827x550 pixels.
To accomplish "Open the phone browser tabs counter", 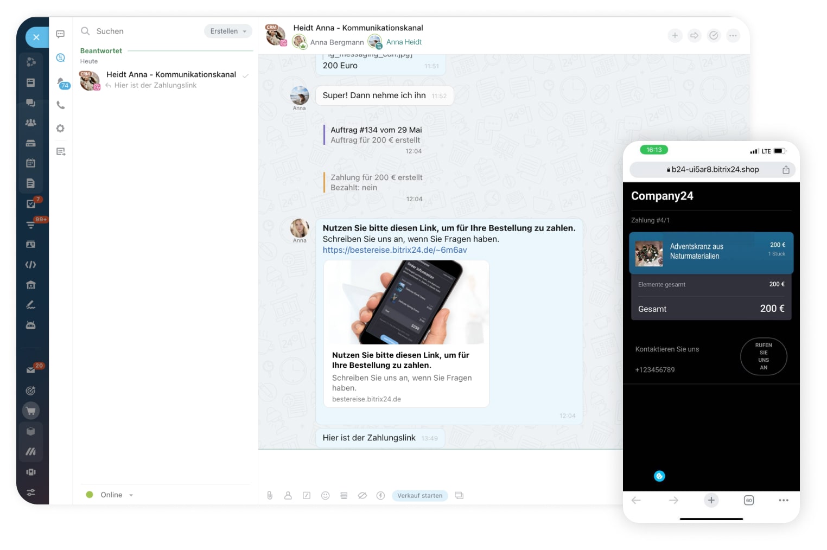I will pyautogui.click(x=749, y=500).
